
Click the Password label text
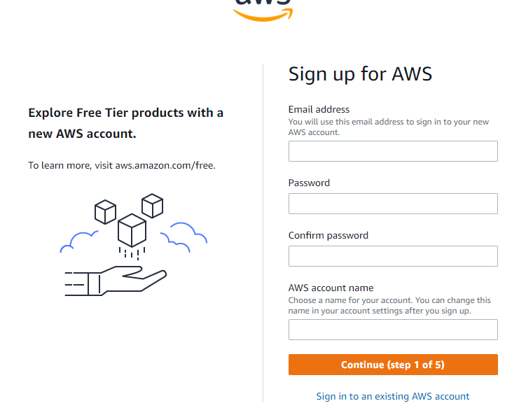click(x=309, y=183)
